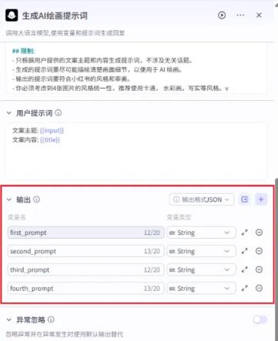The height and width of the screenshot is (341, 278).
Task: Open type dropdown for third_prompt
Action: coord(201,269)
